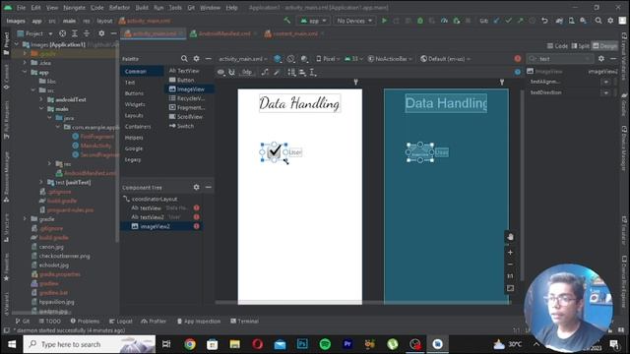Viewport: 630px width, 354px height.
Task: Click the green Debug app bug icon
Action: [x=420, y=21]
